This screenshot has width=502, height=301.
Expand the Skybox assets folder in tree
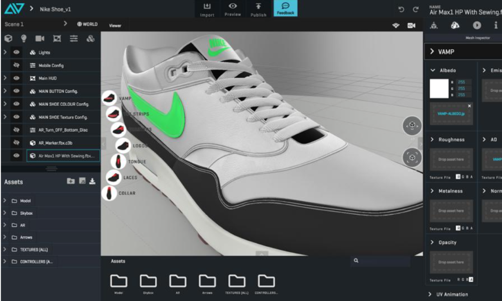tap(5, 212)
